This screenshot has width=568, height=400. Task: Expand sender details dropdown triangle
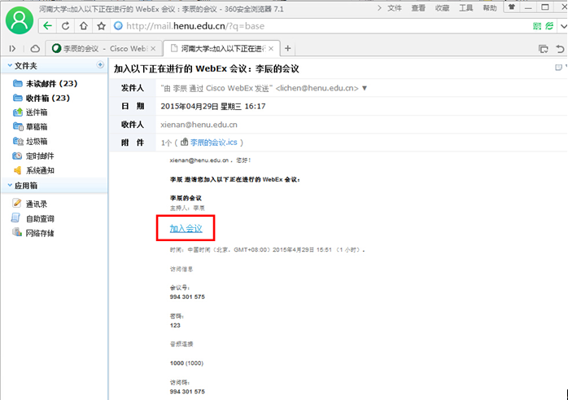click(365, 88)
